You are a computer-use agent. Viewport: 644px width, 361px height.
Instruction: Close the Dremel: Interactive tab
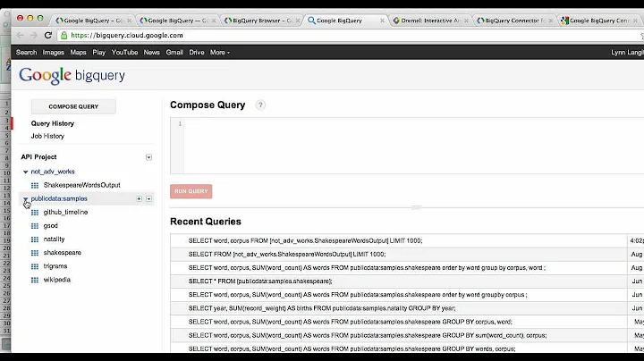click(466, 20)
